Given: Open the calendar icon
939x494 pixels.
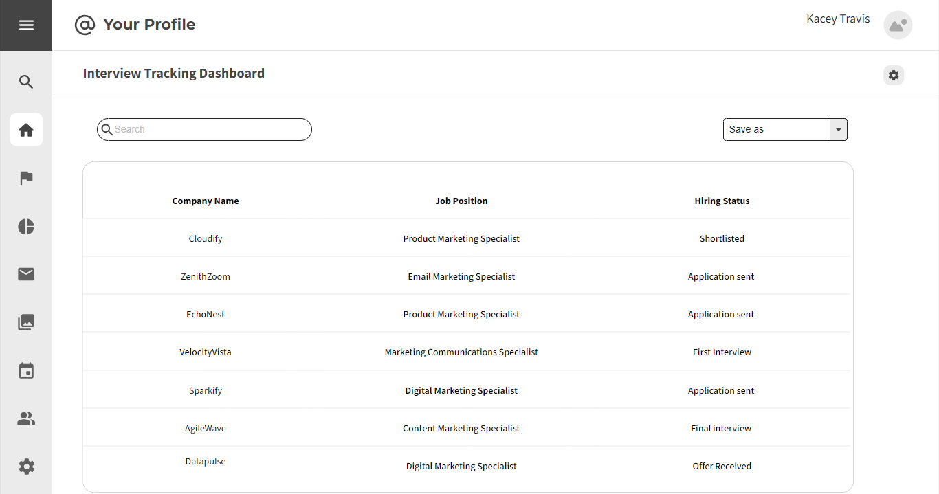Looking at the screenshot, I should pos(26,371).
